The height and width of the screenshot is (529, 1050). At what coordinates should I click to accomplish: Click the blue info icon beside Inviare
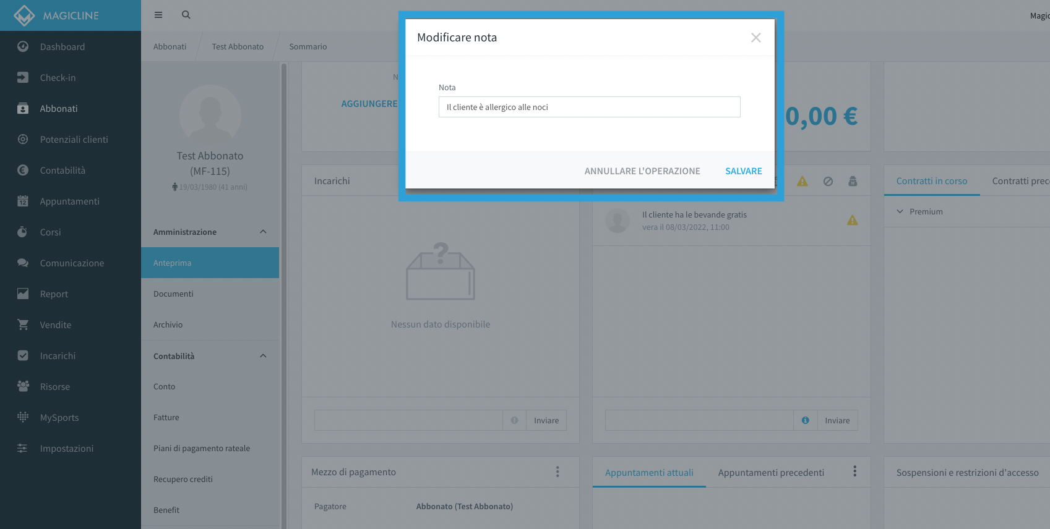(805, 420)
